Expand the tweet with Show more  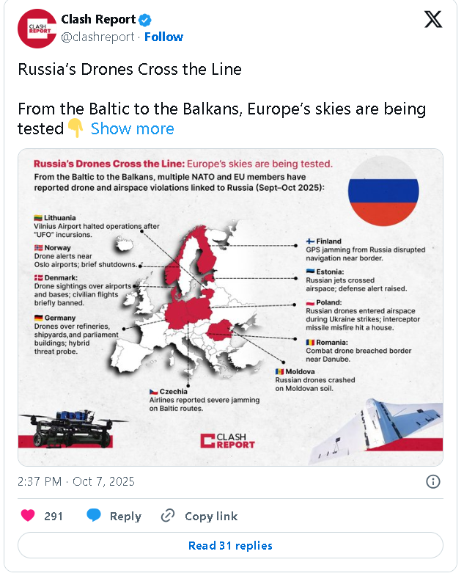133,129
